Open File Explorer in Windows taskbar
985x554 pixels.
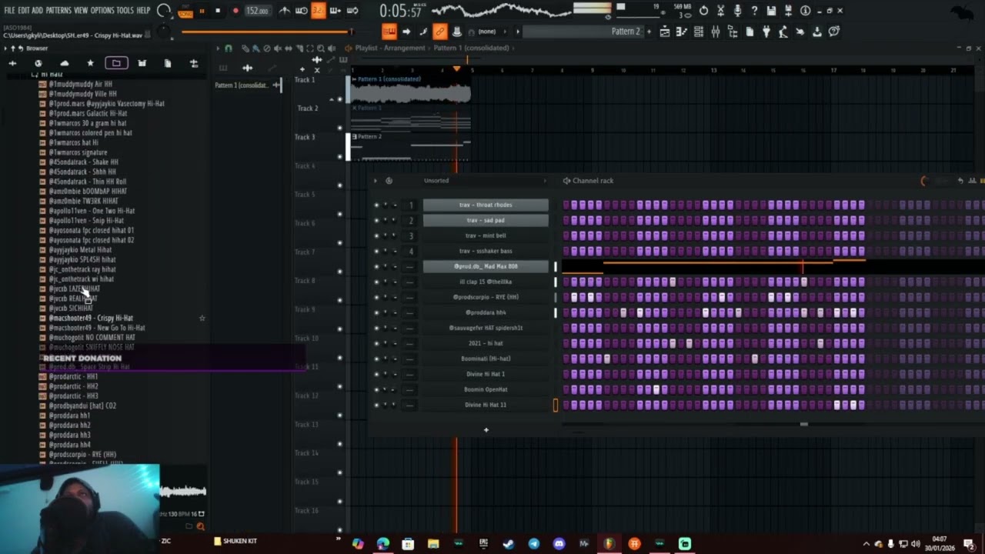(433, 544)
